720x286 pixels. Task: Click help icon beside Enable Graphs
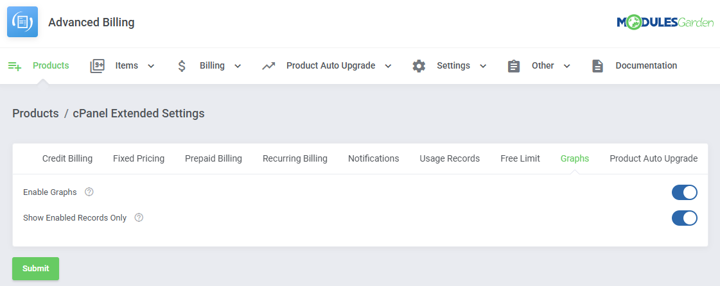[89, 192]
